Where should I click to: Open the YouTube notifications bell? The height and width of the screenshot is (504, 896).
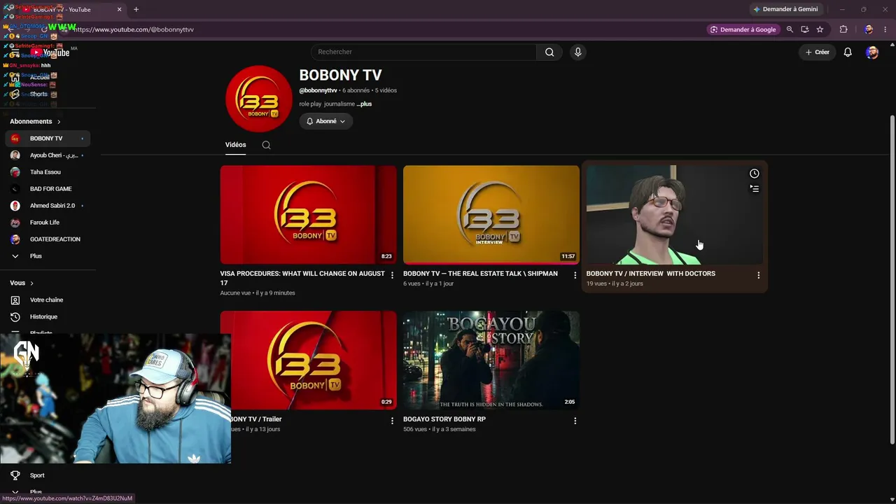tap(848, 52)
